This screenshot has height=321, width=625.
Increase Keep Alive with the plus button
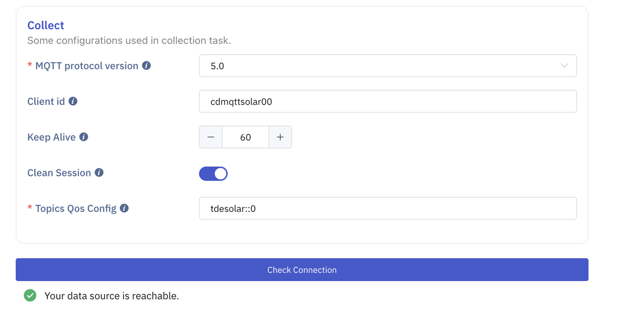click(280, 137)
